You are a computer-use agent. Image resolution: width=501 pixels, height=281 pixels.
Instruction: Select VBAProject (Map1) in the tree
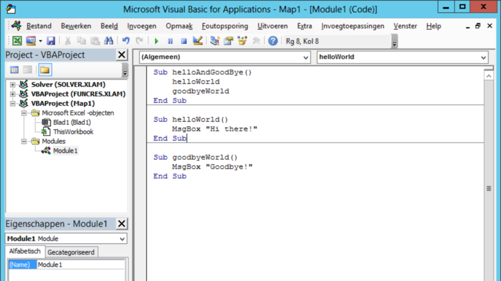pyautogui.click(x=63, y=103)
